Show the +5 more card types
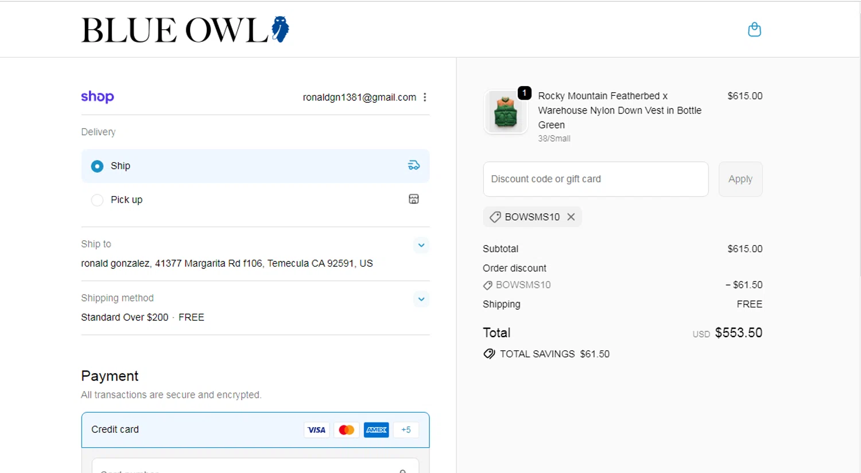The height and width of the screenshot is (473, 861). pyautogui.click(x=406, y=430)
